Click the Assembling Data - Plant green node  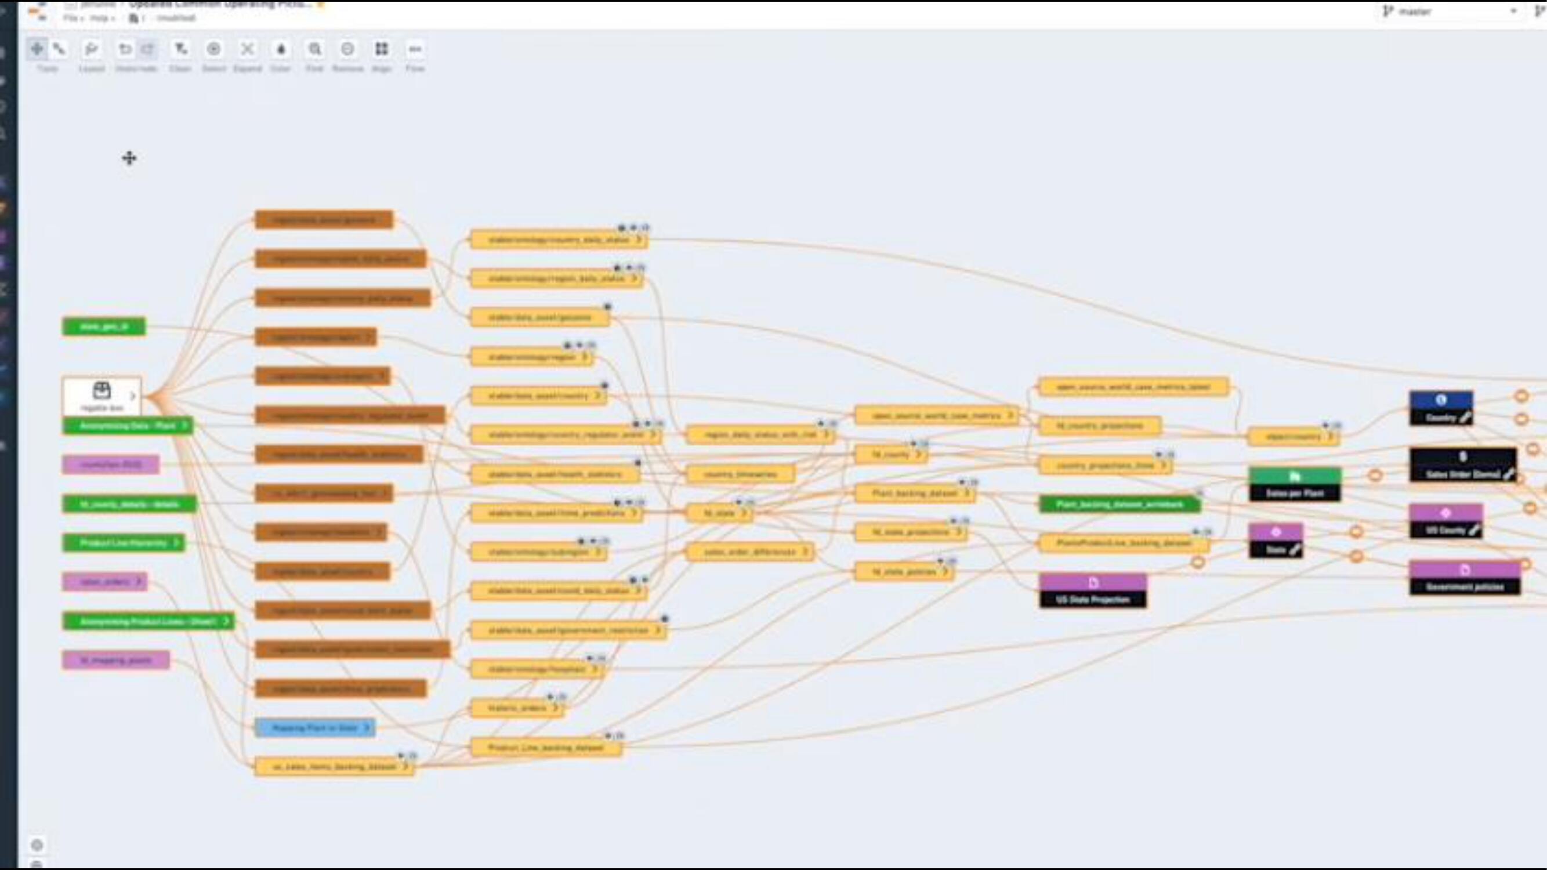tap(129, 426)
